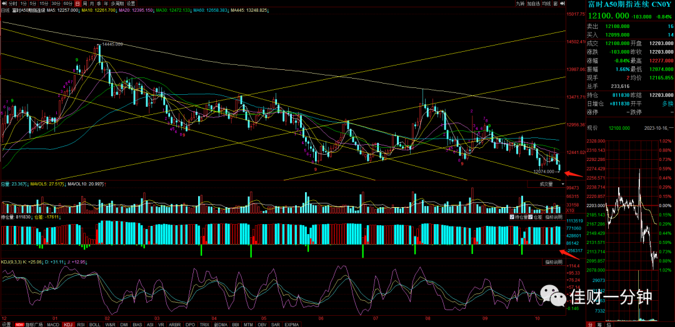Click the MA445: 13248.825 label
This screenshot has width=675, height=327.
click(x=250, y=10)
